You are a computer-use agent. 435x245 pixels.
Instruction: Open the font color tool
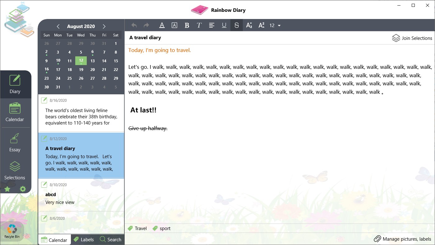pyautogui.click(x=162, y=25)
